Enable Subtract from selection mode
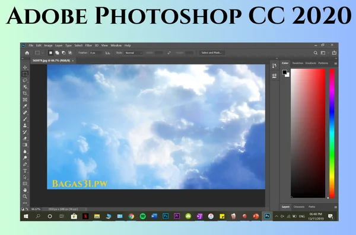 63,53
